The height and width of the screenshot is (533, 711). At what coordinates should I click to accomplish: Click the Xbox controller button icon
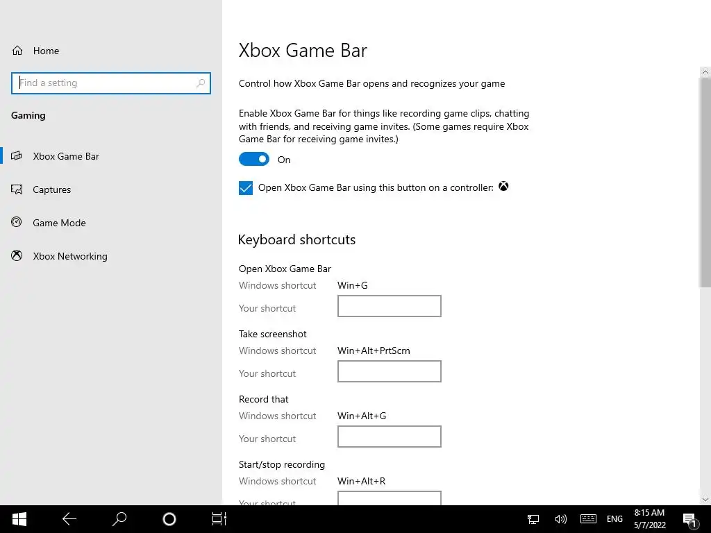point(503,186)
